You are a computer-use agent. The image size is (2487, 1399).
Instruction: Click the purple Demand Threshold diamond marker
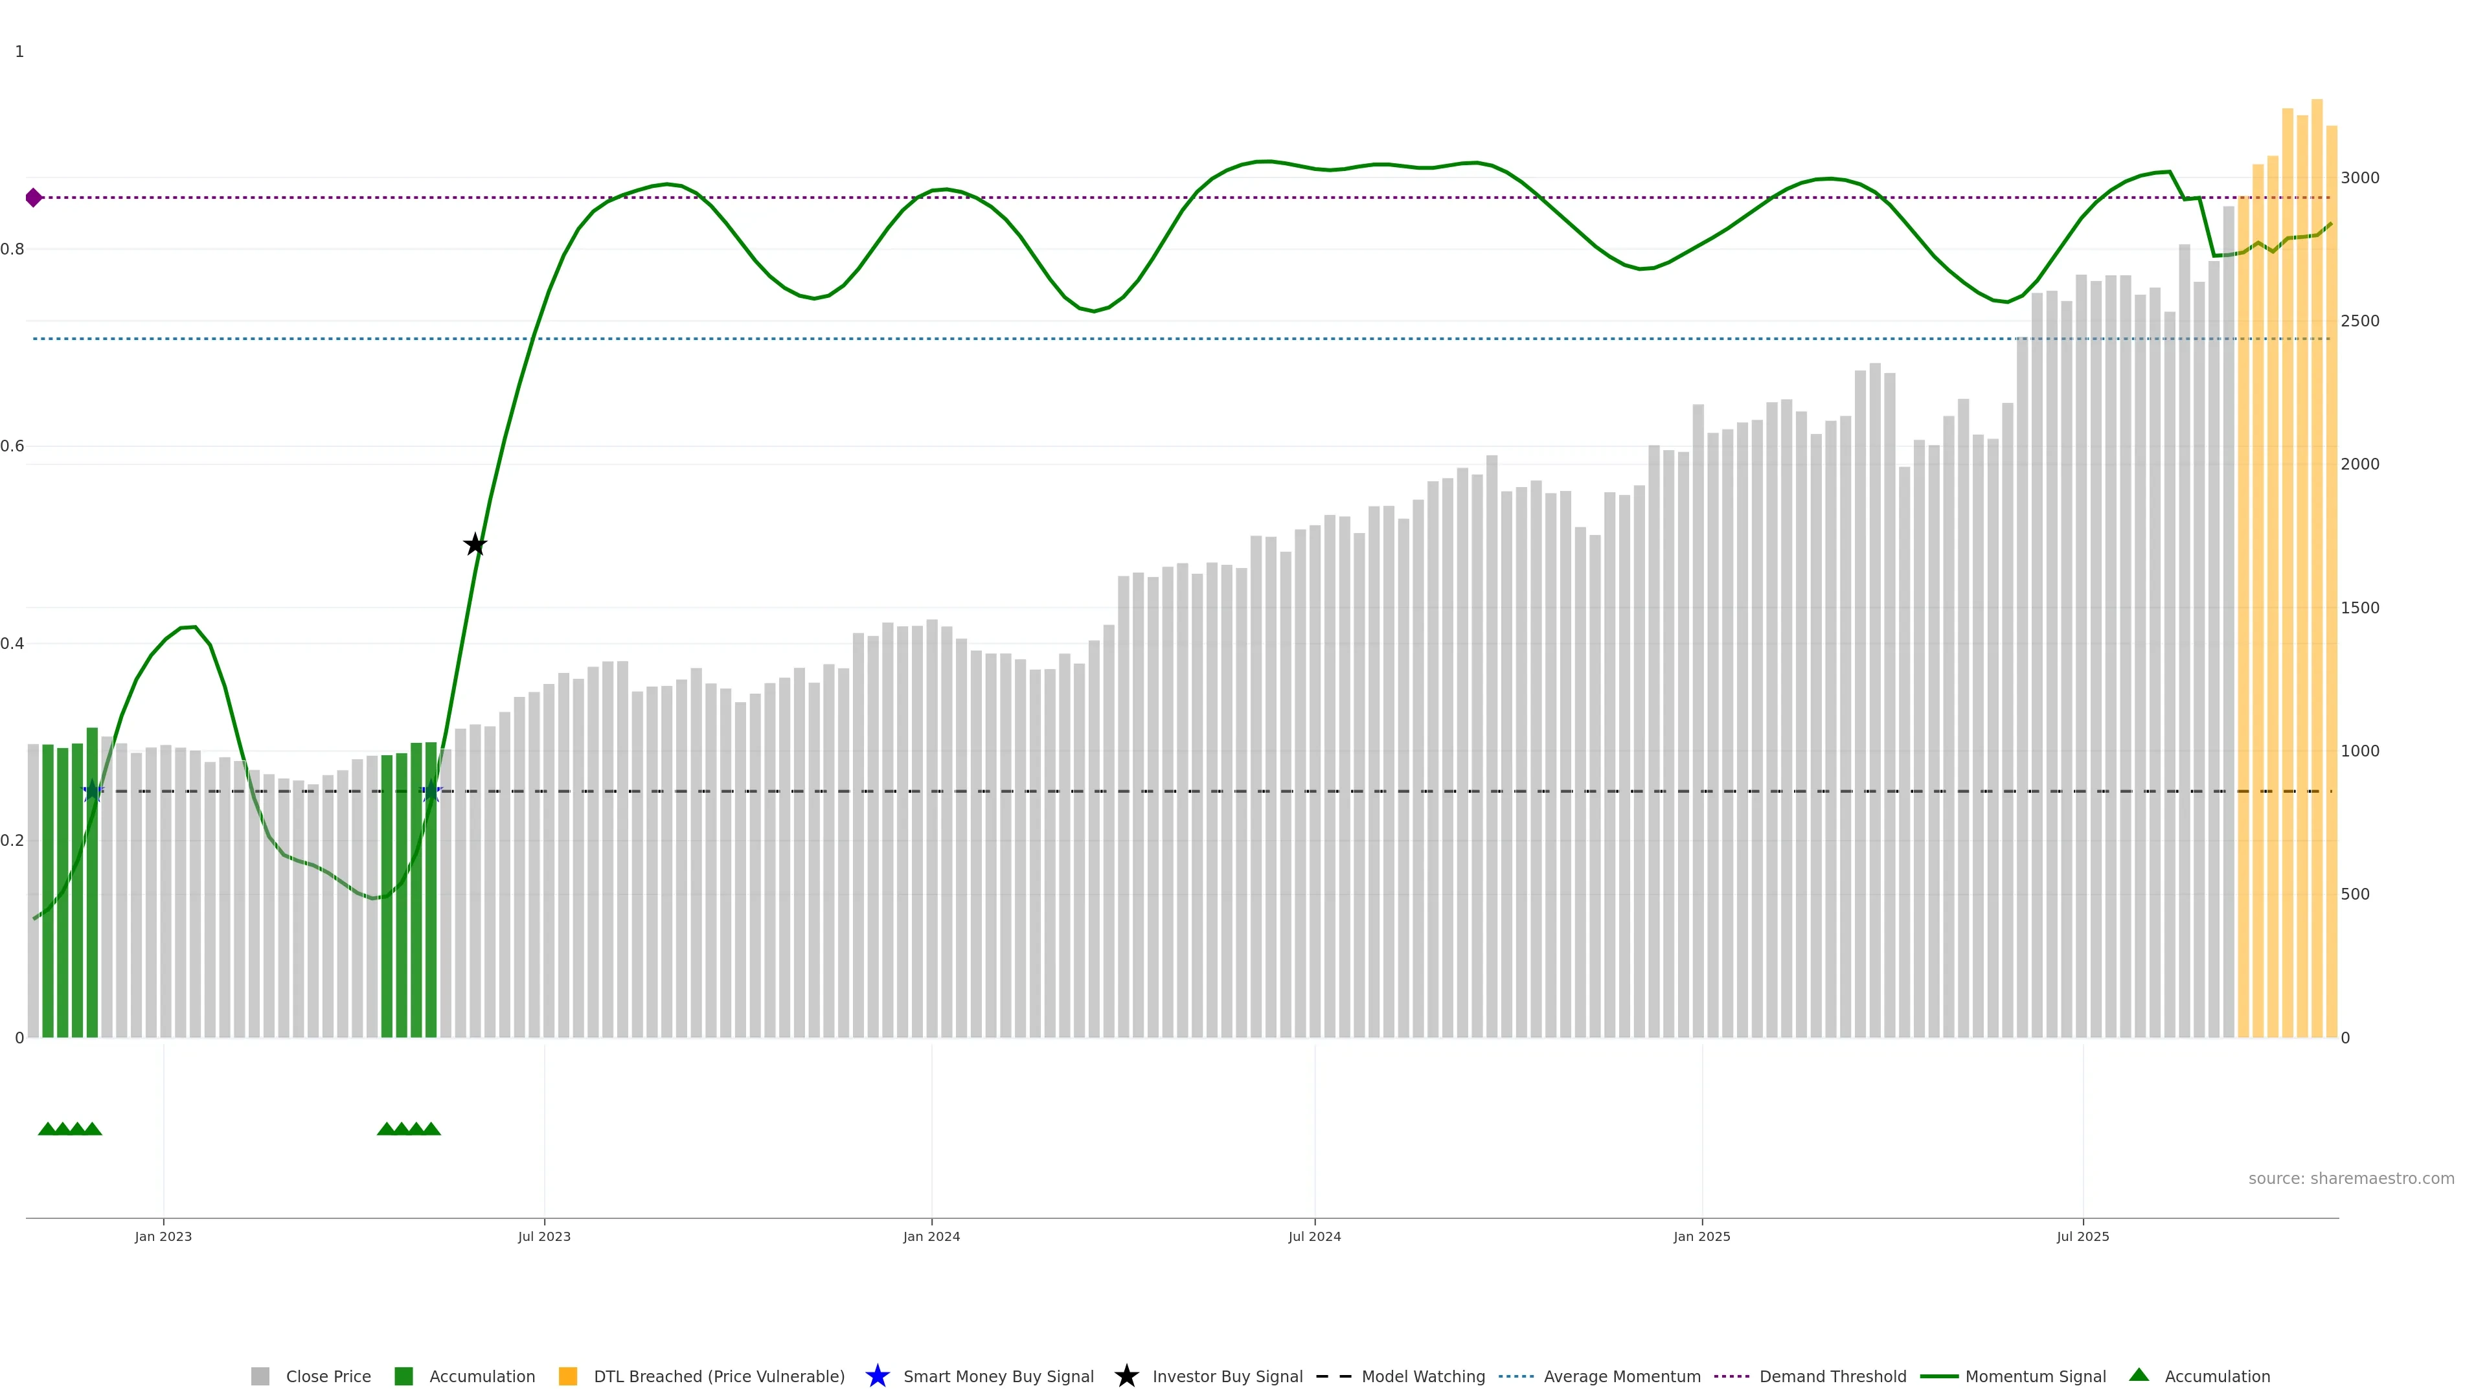point(34,198)
